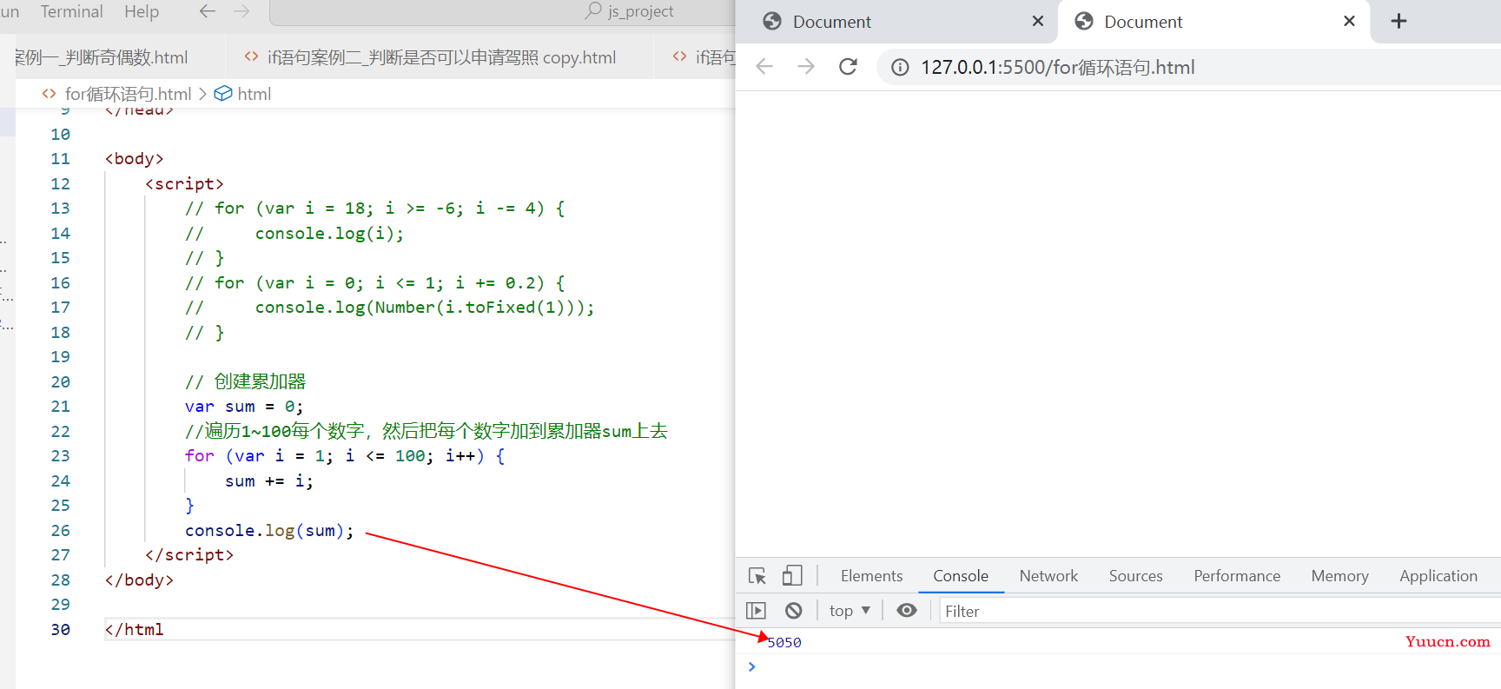Show the console sidebar panel icon
The image size is (1501, 689).
(x=757, y=611)
